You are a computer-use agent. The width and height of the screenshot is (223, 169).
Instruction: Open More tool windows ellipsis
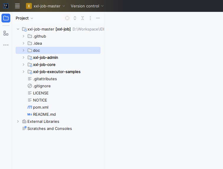pos(6,45)
